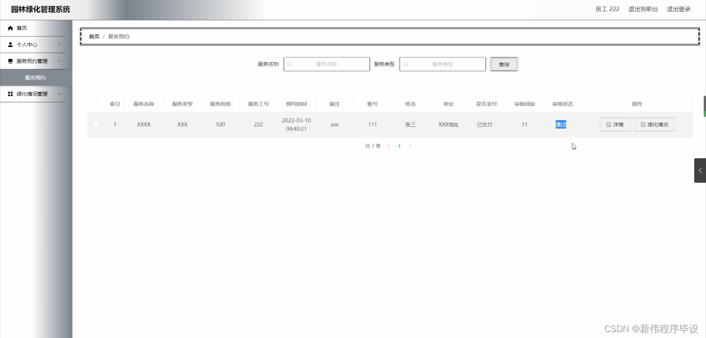
Task: Click 首页 in the breadcrumb bar
Action: pyautogui.click(x=94, y=36)
